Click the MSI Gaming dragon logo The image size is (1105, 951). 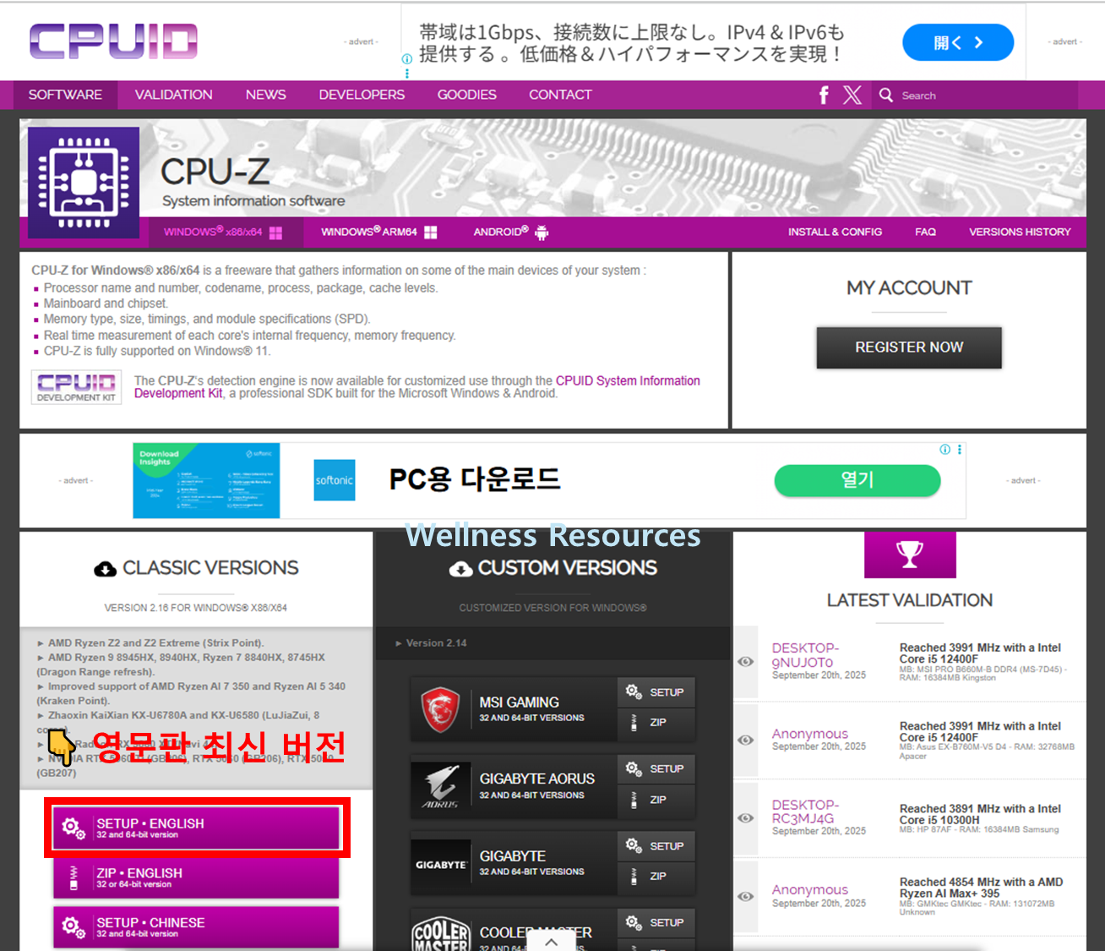tap(440, 709)
